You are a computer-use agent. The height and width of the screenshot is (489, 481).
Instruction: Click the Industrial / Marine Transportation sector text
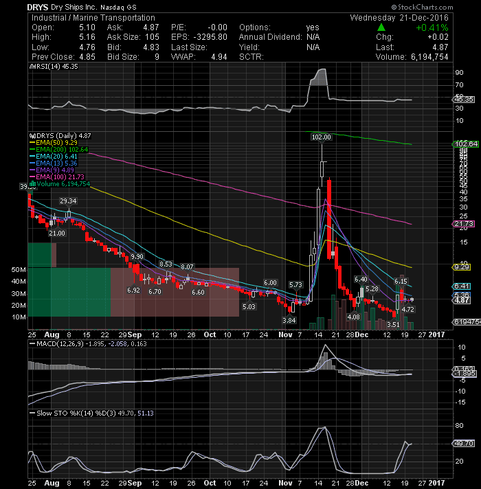pyautogui.click(x=93, y=18)
